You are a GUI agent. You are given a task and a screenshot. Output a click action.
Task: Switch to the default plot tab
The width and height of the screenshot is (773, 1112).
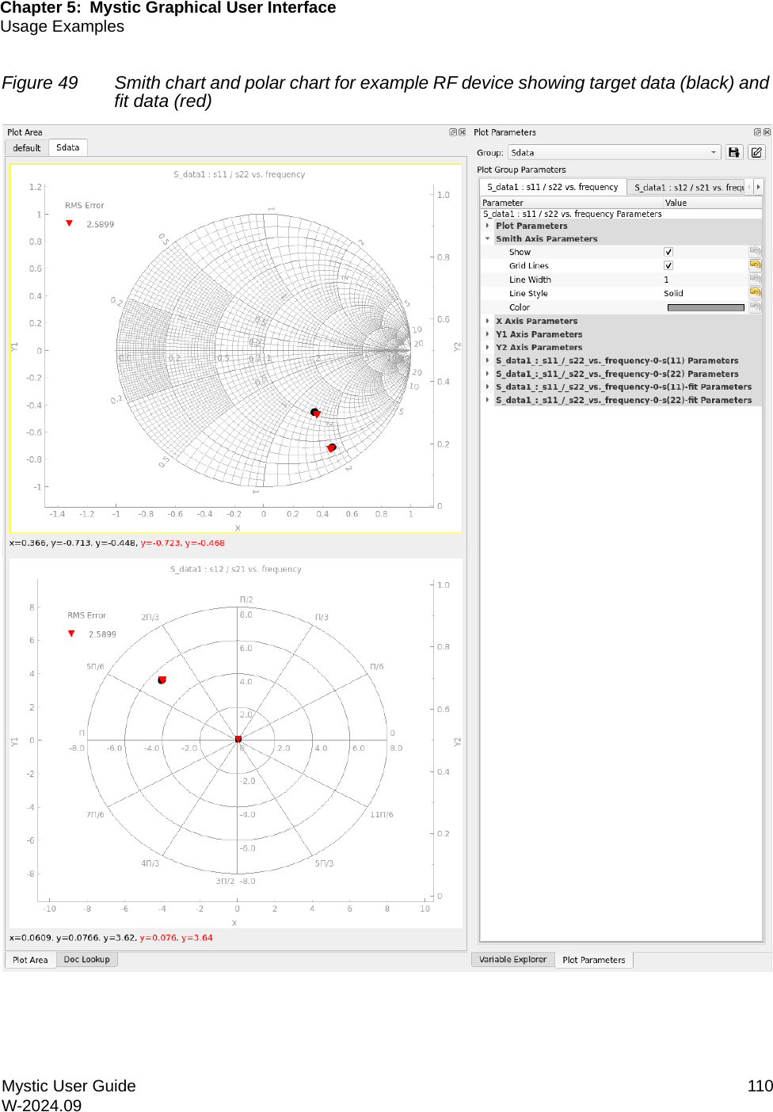[x=27, y=148]
